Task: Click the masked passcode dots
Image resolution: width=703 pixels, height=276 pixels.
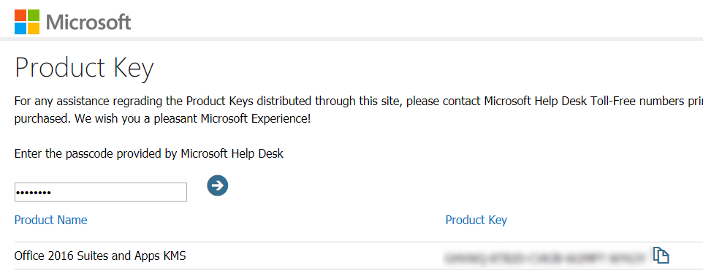Action: coord(33,193)
